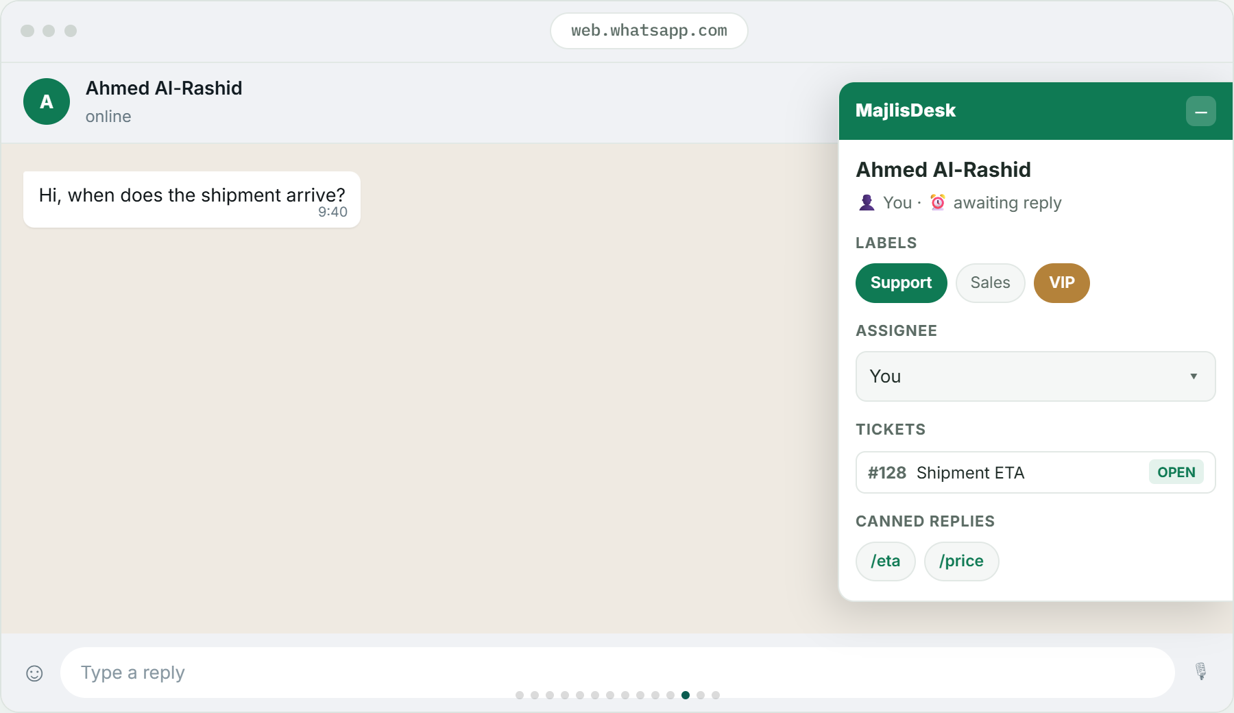This screenshot has width=1234, height=713.
Task: Select the OPEN status badge on ticket #128
Action: 1176,472
